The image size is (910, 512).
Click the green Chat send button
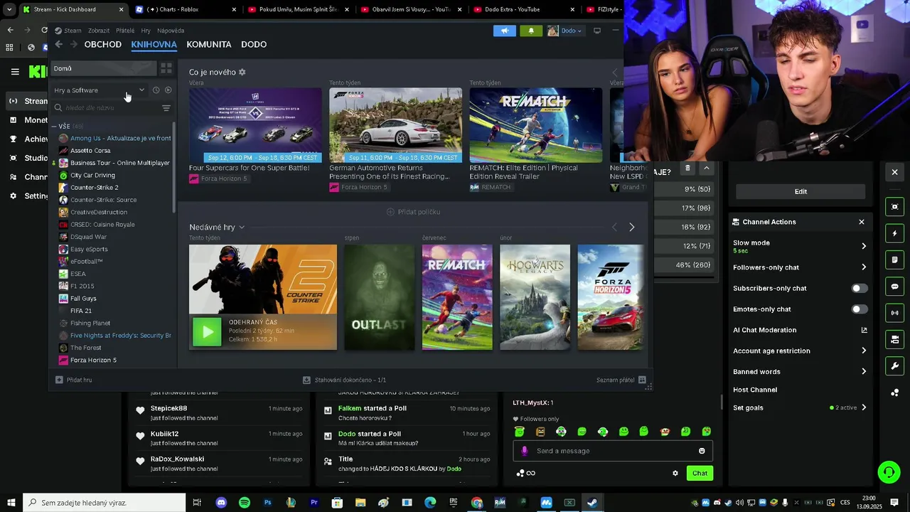[700, 474]
